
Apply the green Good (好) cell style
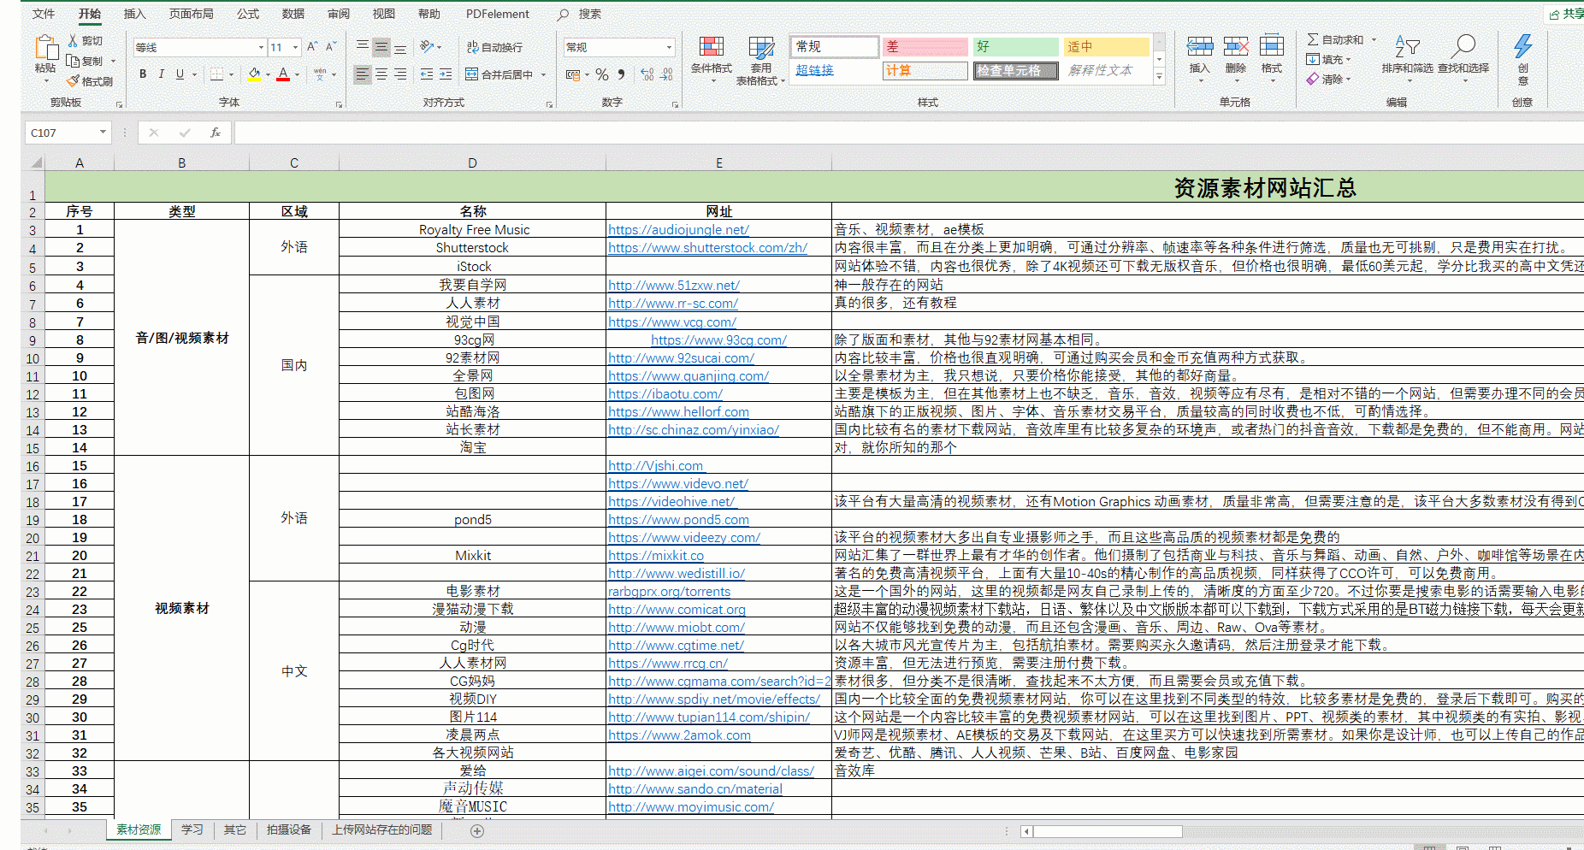point(1016,46)
